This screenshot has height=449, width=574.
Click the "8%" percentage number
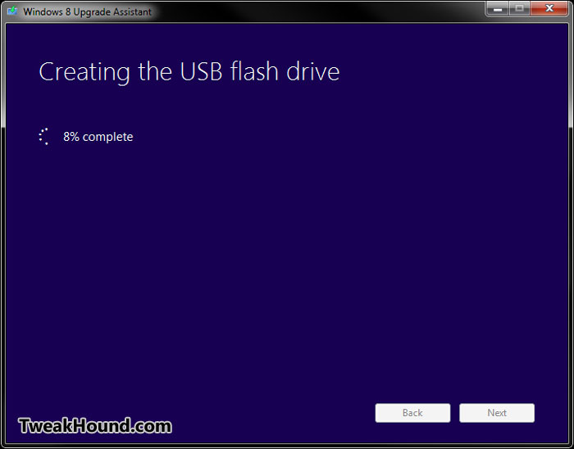click(x=71, y=137)
